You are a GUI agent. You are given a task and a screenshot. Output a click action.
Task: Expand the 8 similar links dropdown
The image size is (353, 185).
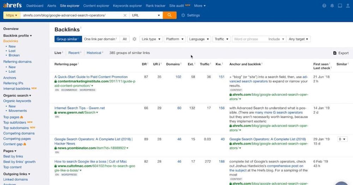[x=342, y=139]
